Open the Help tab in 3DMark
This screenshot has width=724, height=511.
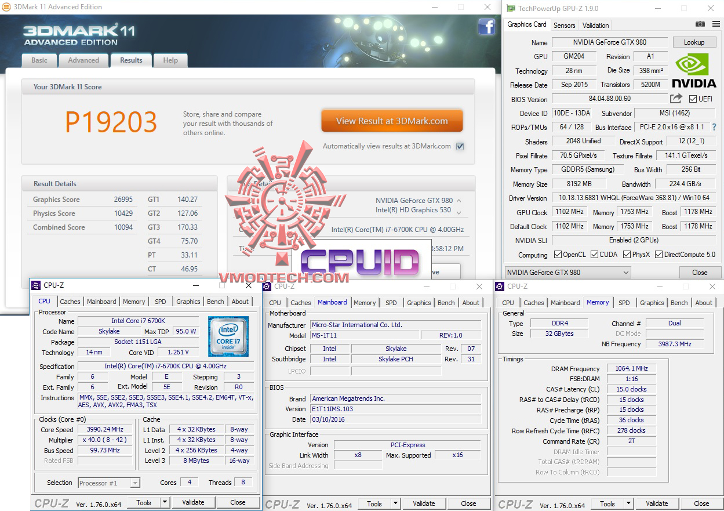pos(170,60)
